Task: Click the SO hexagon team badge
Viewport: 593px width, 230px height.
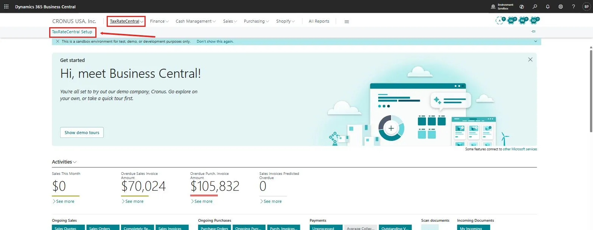Action: point(534,21)
